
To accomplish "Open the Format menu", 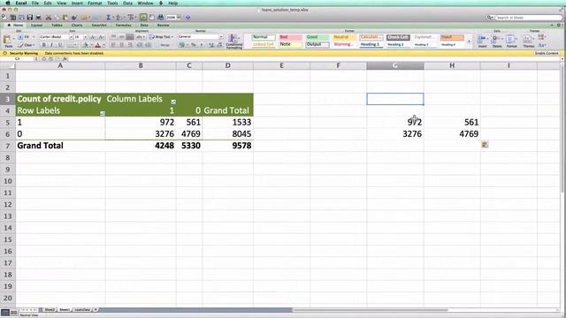I will pos(95,3).
